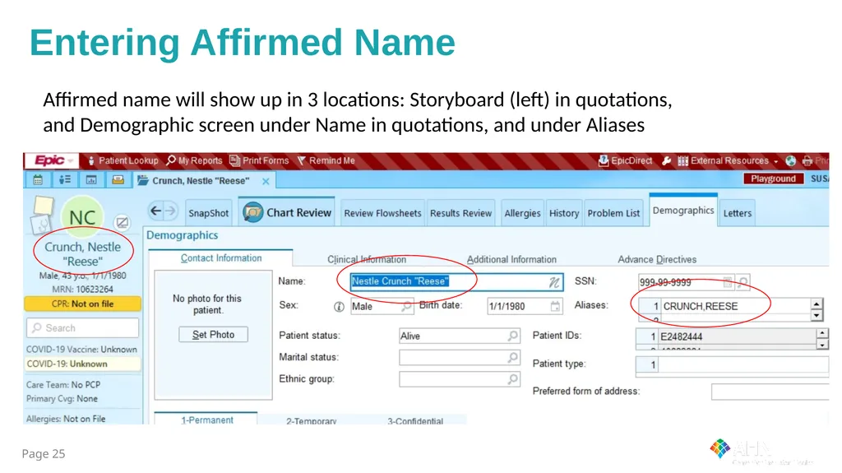The width and height of the screenshot is (842, 473).
Task: Open the Epic main menu dropdown
Action: 52,160
